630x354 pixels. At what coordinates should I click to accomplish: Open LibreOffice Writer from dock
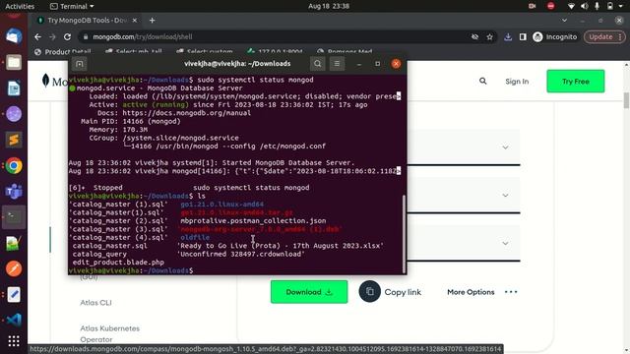point(14,88)
